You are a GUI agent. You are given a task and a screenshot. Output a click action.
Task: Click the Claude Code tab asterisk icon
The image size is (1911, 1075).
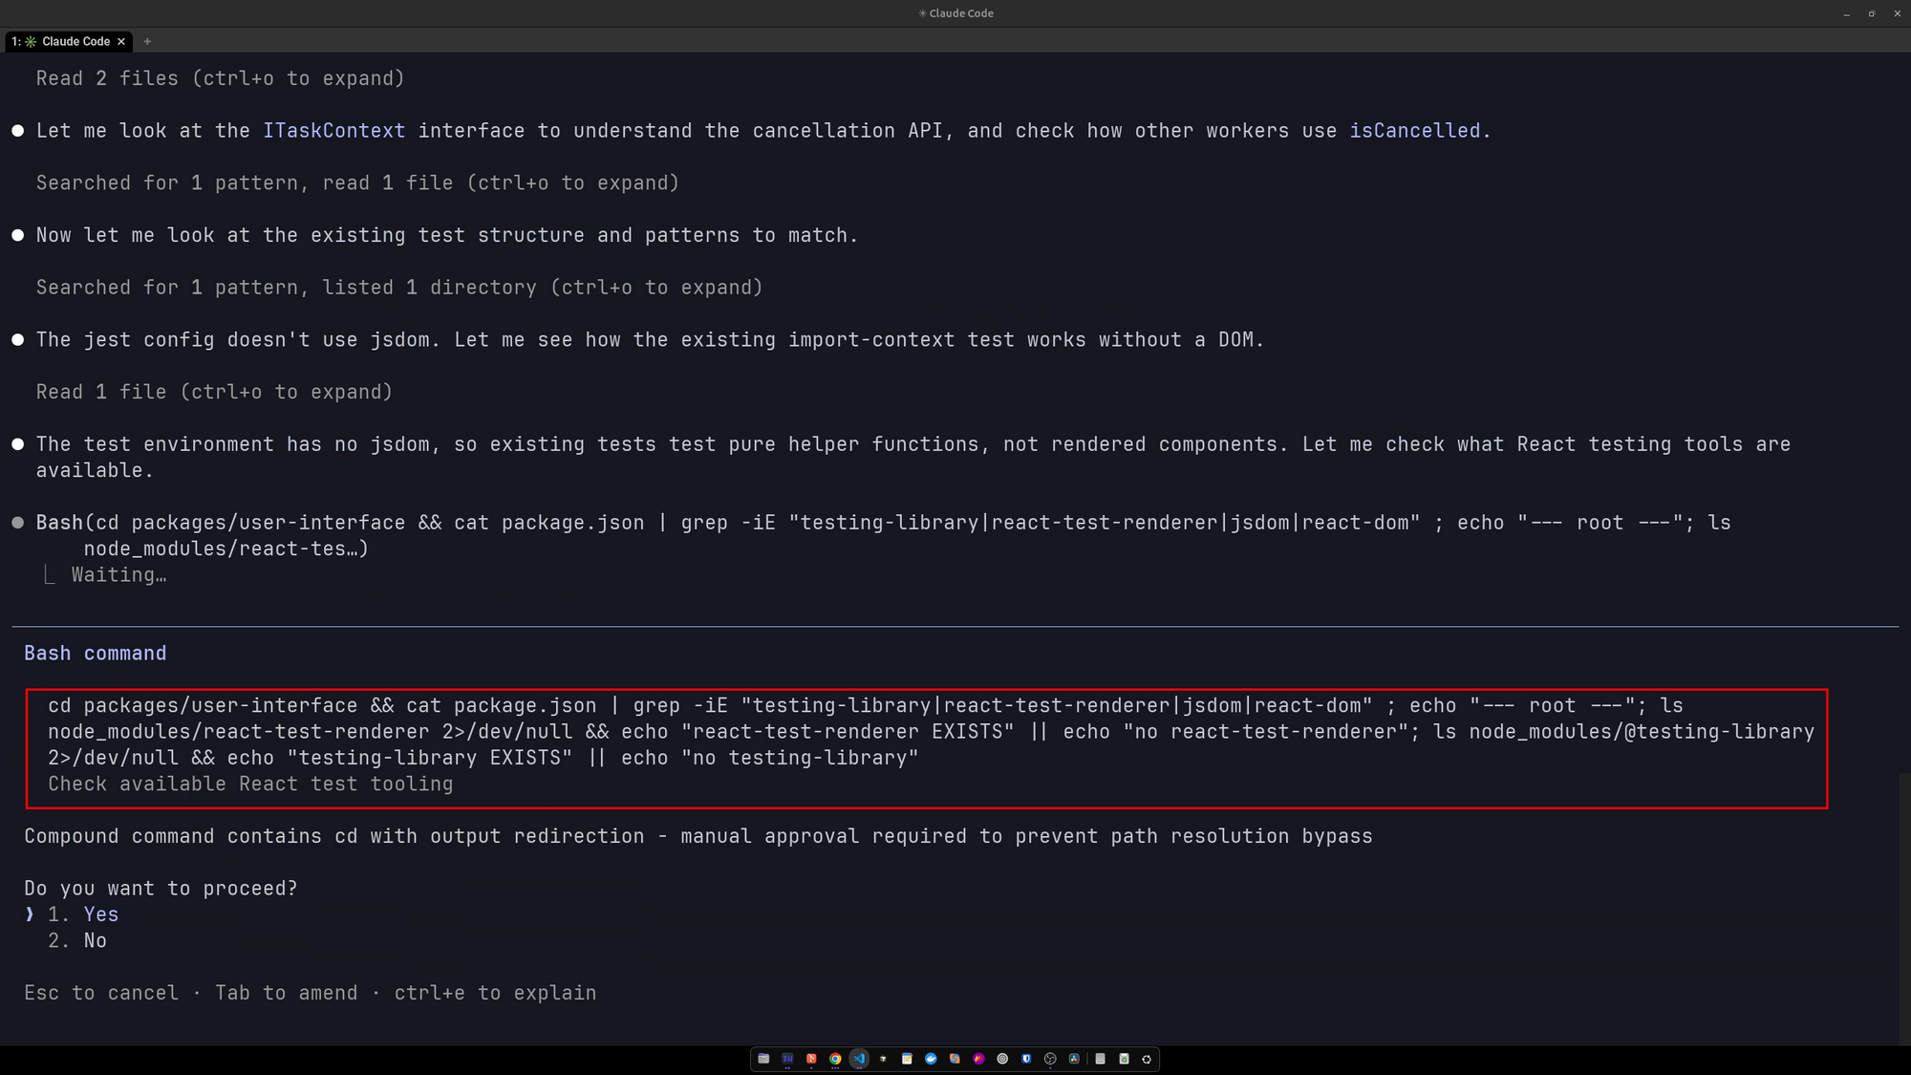pyautogui.click(x=31, y=41)
